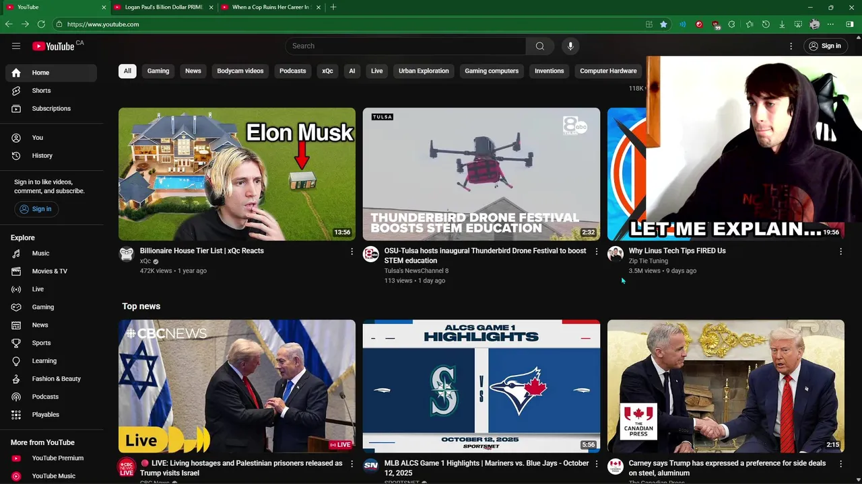Open Thunderbird Drone Festival video thumbnail
Image resolution: width=862 pixels, height=484 pixels.
(482, 174)
